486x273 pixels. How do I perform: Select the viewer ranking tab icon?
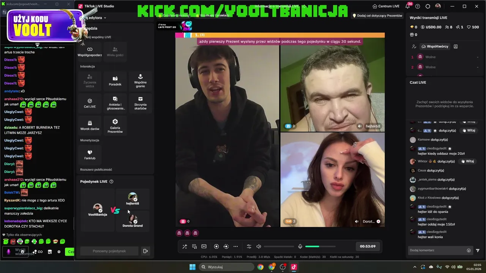pyautogui.click(x=414, y=46)
